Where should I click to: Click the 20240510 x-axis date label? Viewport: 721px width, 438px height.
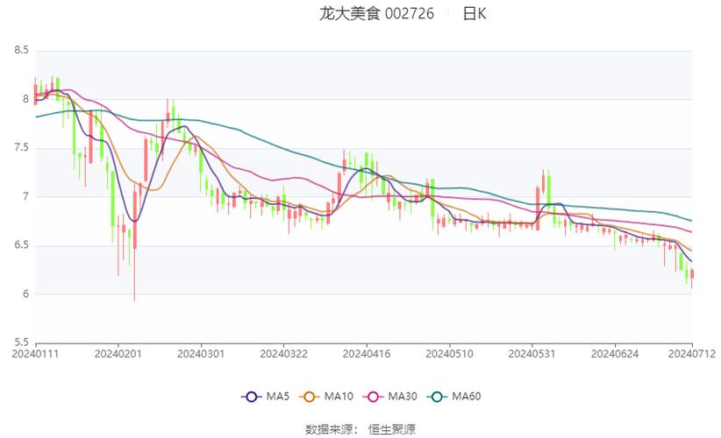tap(449, 354)
